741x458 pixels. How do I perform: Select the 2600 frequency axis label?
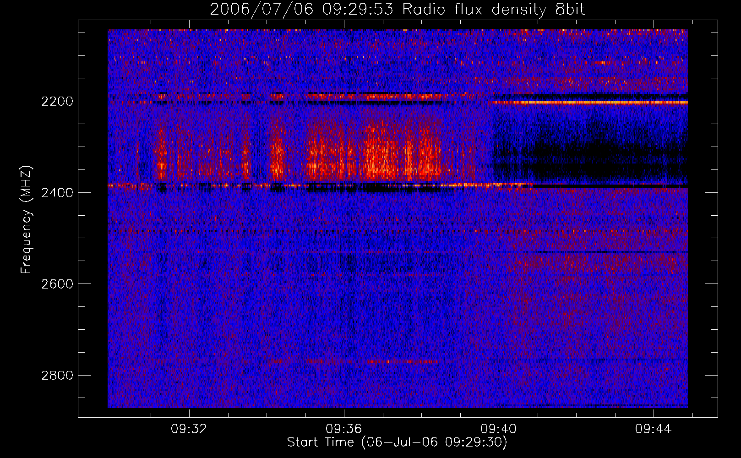pyautogui.click(x=57, y=284)
